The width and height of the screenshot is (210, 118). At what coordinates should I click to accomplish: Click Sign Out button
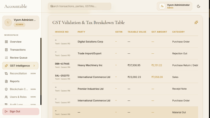(21, 111)
